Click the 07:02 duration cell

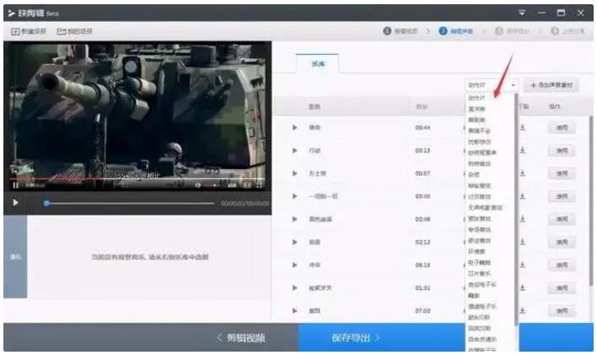click(x=423, y=311)
